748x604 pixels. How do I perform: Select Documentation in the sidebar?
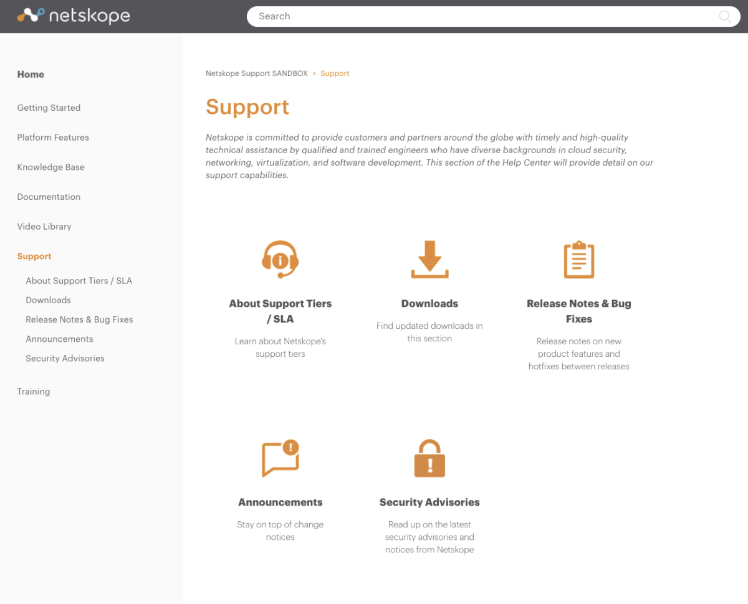coord(49,197)
